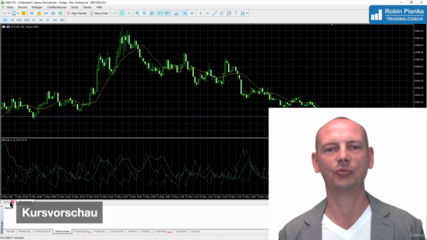Zoom out of the chart
Screen dimensions: 427x240
[145, 13]
